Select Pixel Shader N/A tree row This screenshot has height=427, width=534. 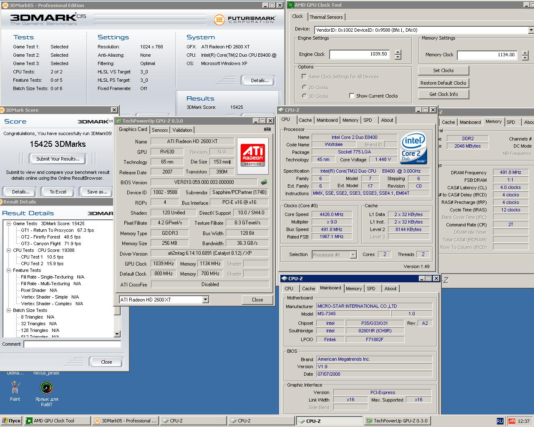point(39,290)
